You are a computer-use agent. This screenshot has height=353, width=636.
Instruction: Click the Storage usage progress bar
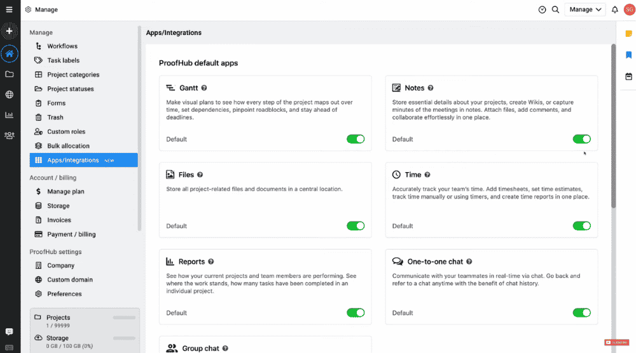124,338
